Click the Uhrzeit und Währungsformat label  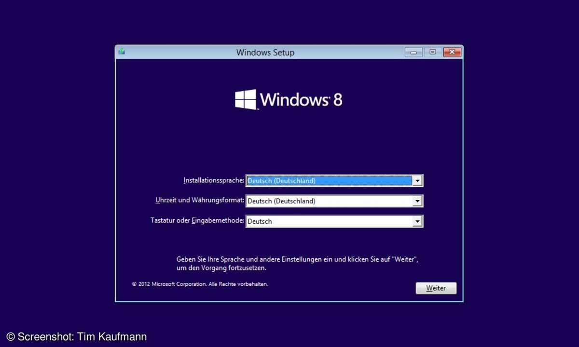tap(200, 200)
